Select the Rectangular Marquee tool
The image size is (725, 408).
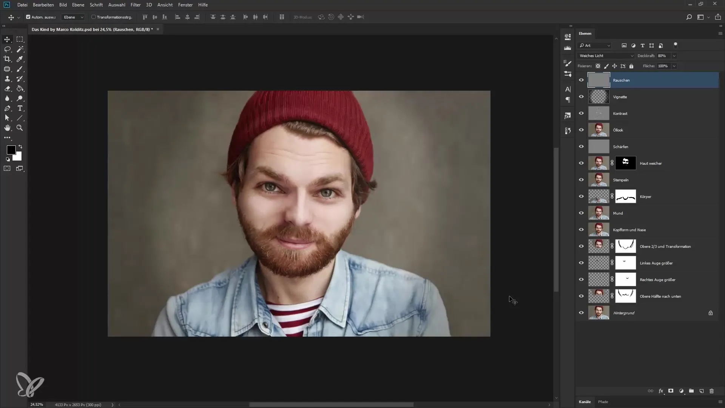pyautogui.click(x=20, y=39)
